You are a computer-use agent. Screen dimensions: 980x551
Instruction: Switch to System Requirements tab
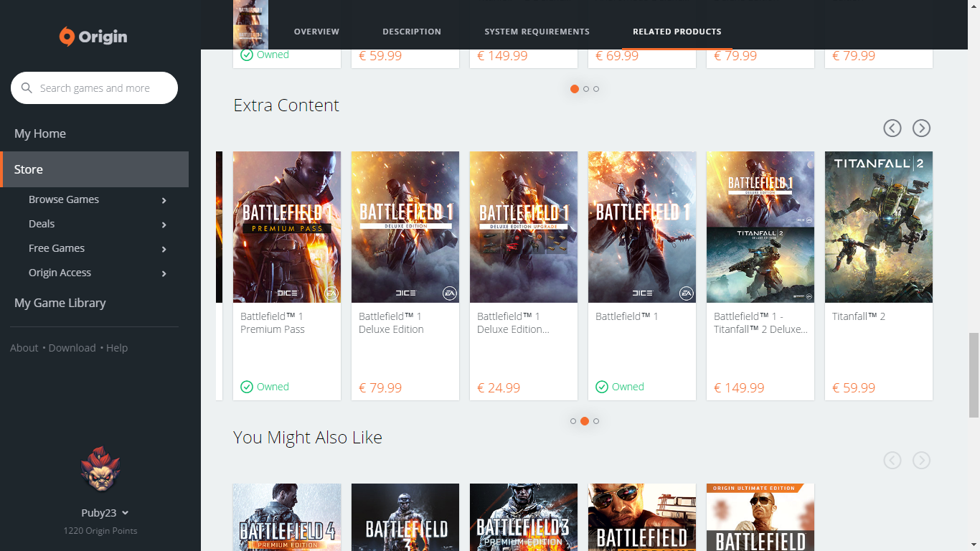pyautogui.click(x=537, y=32)
